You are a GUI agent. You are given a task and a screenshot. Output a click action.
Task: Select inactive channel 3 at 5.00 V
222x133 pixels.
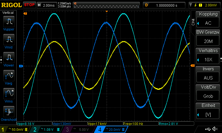click(x=79, y=129)
